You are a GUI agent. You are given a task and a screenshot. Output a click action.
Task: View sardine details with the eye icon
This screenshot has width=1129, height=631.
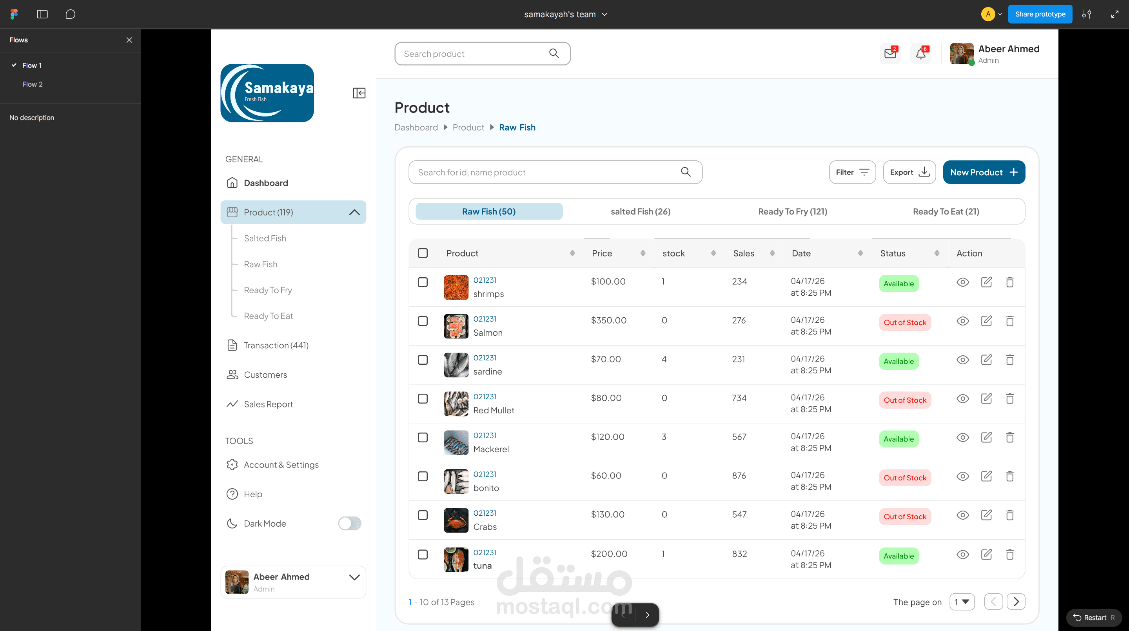click(x=962, y=360)
